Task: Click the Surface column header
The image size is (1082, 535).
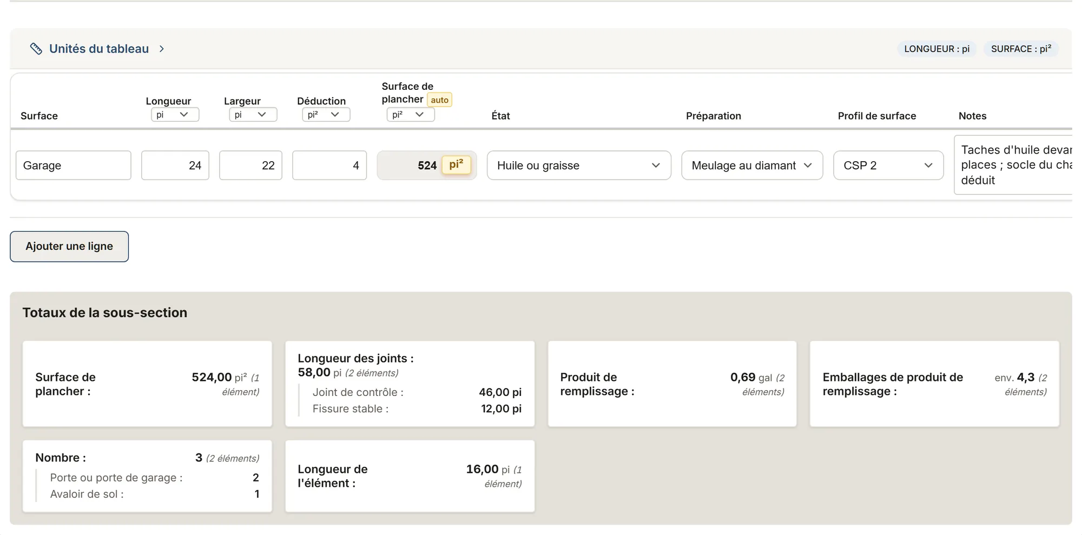Action: tap(39, 116)
